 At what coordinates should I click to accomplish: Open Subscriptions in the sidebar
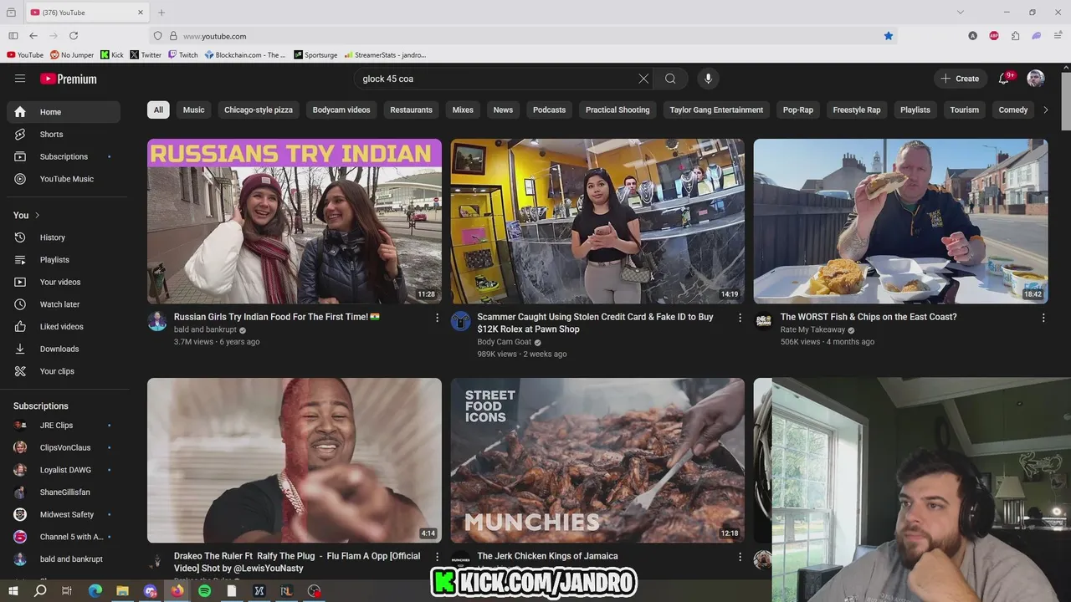(x=64, y=156)
